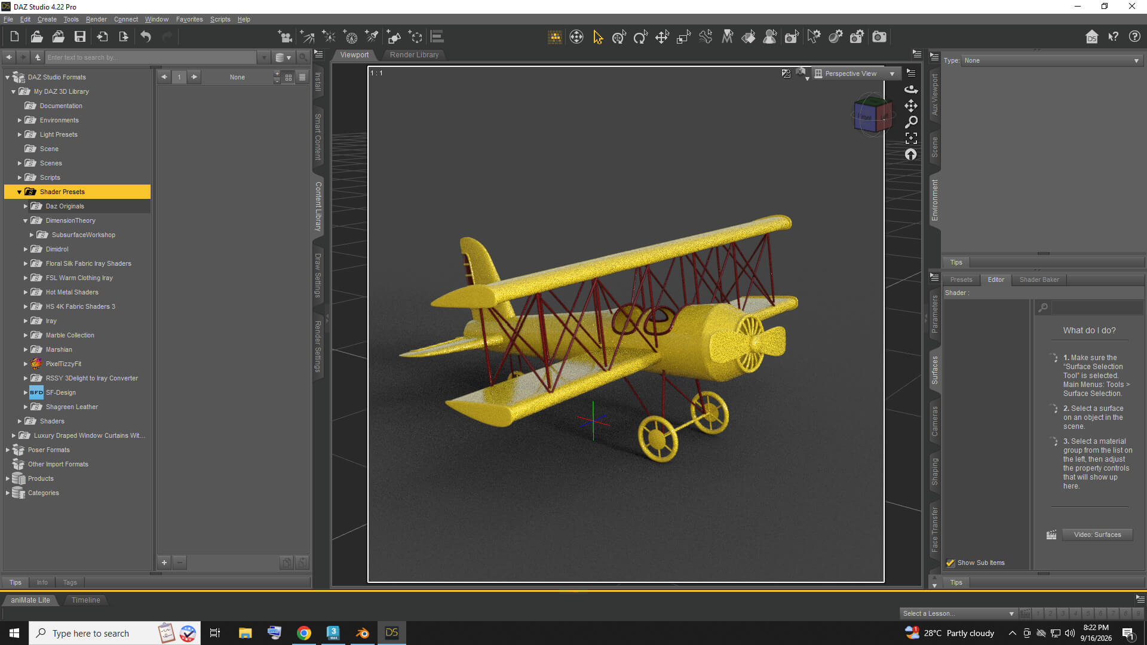
Task: Select the Scale tool icon
Action: [x=683, y=37]
